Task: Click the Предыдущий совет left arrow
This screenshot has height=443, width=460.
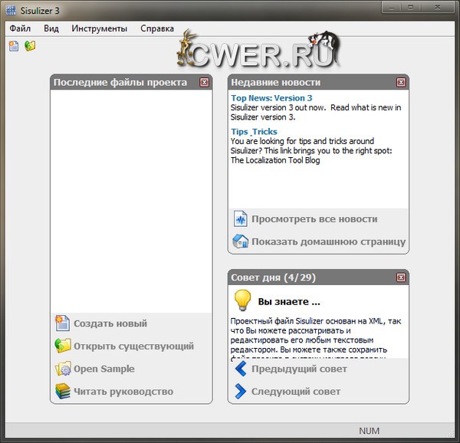Action: click(x=241, y=369)
